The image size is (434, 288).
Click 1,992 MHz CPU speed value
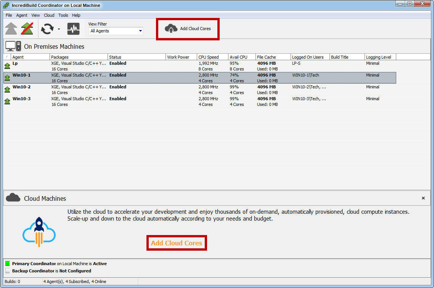click(x=208, y=63)
